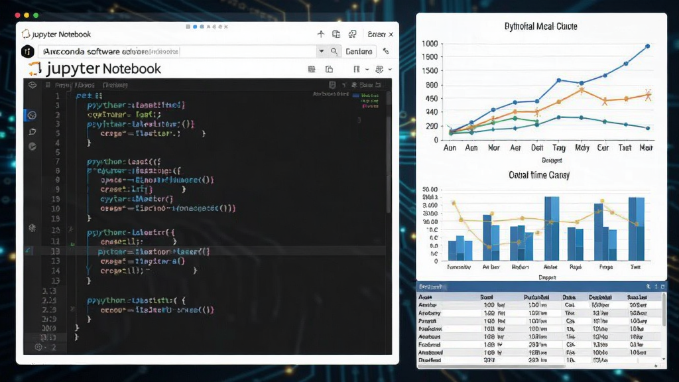Click the user icon in data table header bar
679x382 pixels.
click(648, 286)
